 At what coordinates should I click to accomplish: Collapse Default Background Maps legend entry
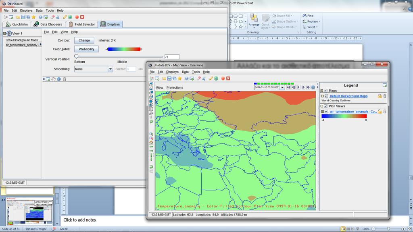point(323,96)
